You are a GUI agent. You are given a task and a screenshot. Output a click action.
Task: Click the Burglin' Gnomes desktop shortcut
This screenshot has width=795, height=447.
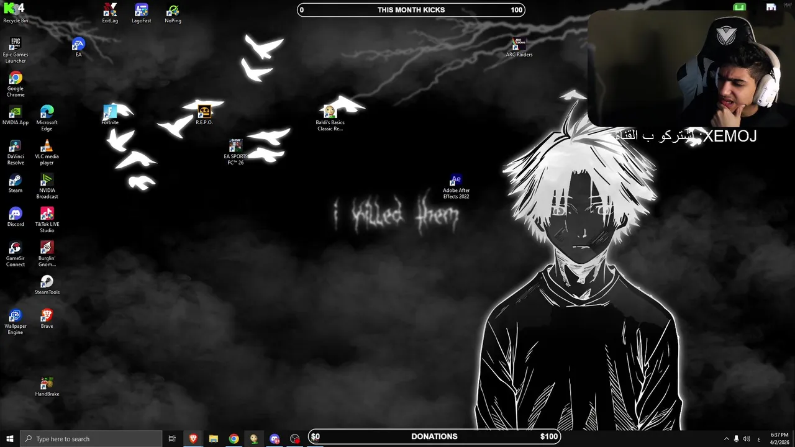click(x=47, y=255)
